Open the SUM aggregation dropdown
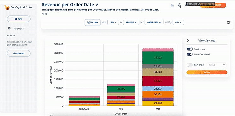This screenshot has height=116, width=235. click(x=113, y=22)
